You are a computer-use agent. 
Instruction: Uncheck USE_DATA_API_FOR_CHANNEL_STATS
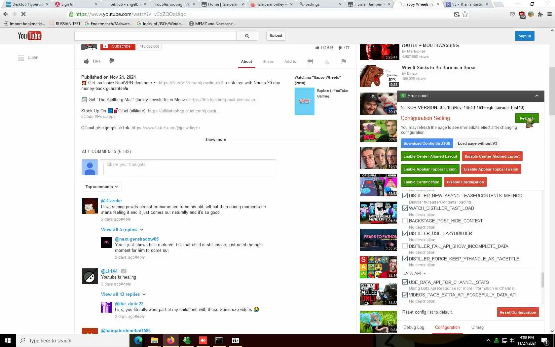pos(405,282)
